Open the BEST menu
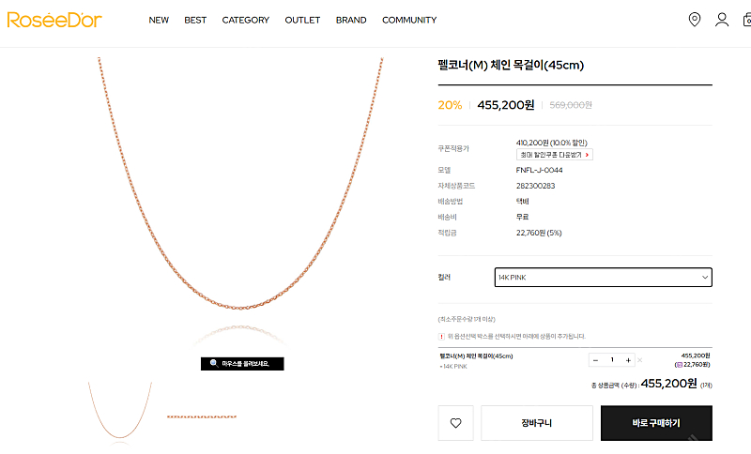 (195, 20)
